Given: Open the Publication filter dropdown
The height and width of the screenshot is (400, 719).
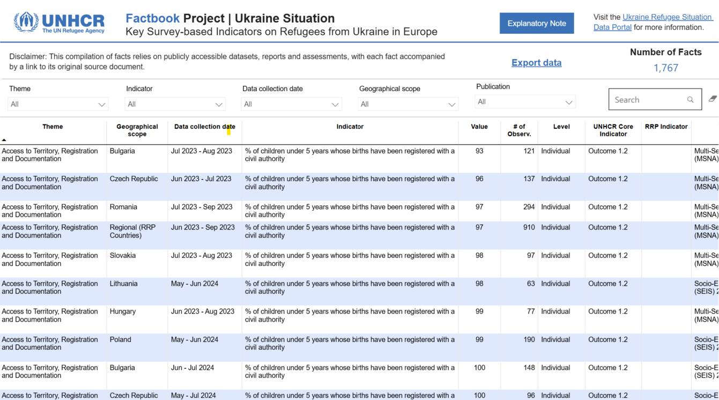Looking at the screenshot, I should tap(525, 102).
